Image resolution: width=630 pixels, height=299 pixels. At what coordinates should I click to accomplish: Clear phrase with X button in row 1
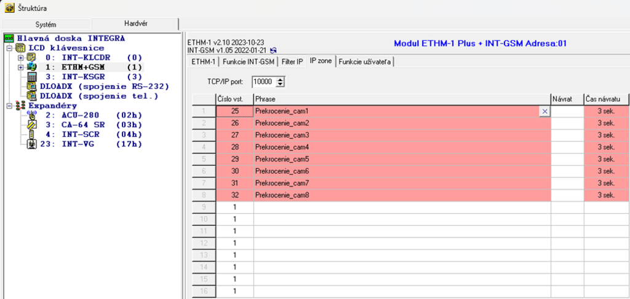(544, 111)
